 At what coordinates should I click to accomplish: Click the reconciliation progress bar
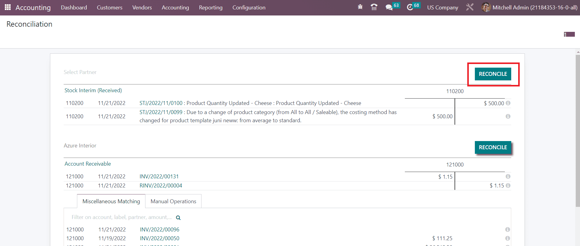click(569, 35)
